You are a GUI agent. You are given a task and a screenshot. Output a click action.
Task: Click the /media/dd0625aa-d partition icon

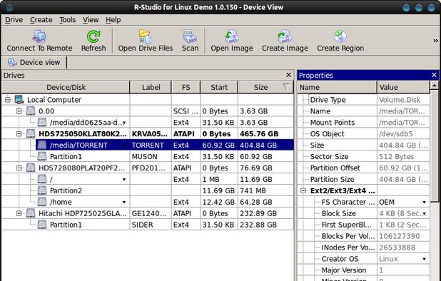pyautogui.click(x=42, y=122)
